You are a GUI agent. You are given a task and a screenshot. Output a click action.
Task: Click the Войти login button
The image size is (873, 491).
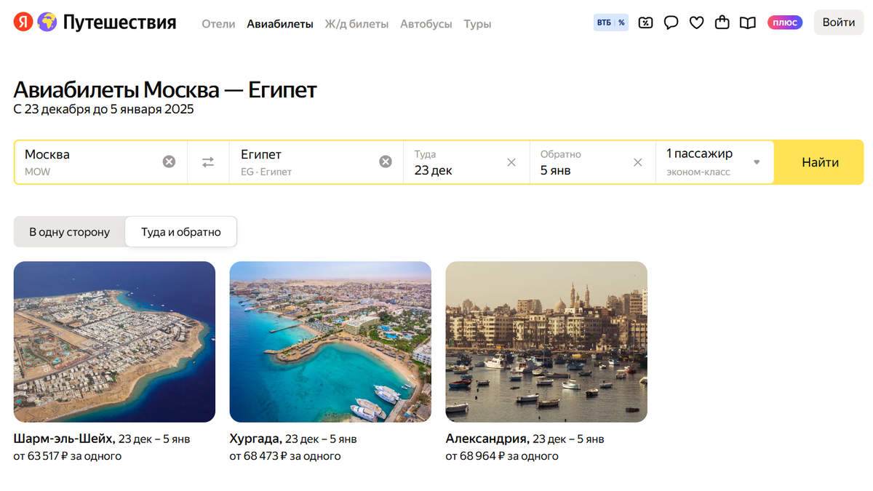point(838,23)
